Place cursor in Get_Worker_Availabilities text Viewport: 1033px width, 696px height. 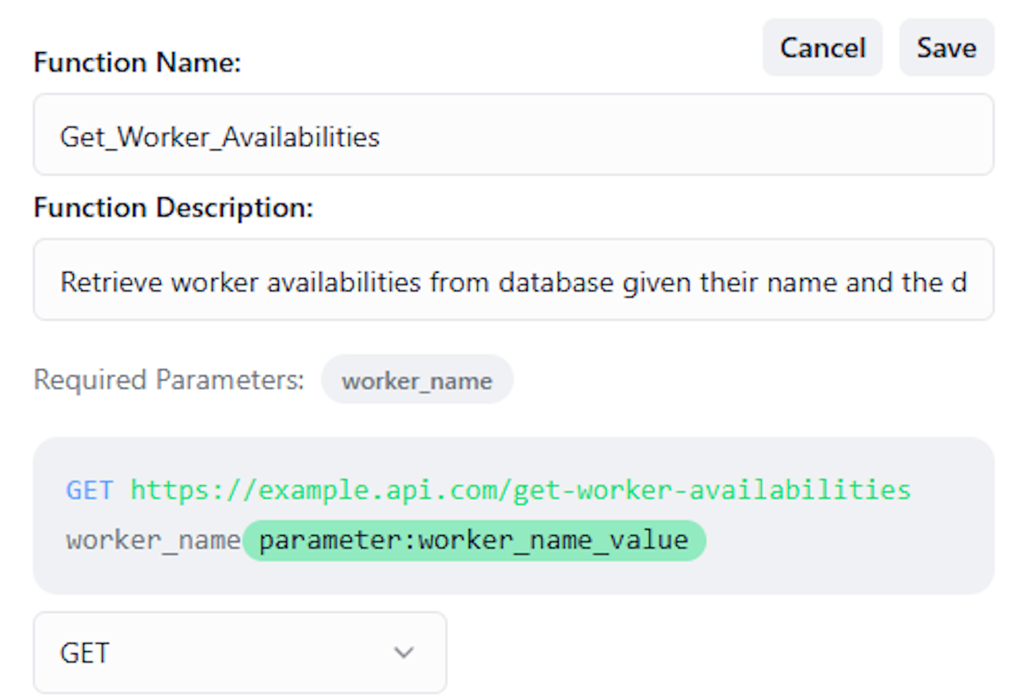tap(220, 137)
